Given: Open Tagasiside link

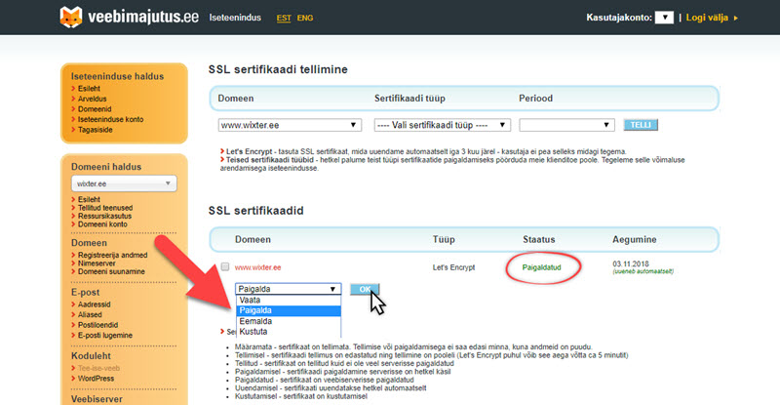Looking at the screenshot, I should click(95, 130).
